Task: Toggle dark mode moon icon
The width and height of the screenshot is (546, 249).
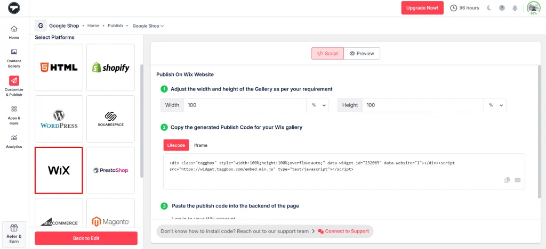Action: coord(489,8)
